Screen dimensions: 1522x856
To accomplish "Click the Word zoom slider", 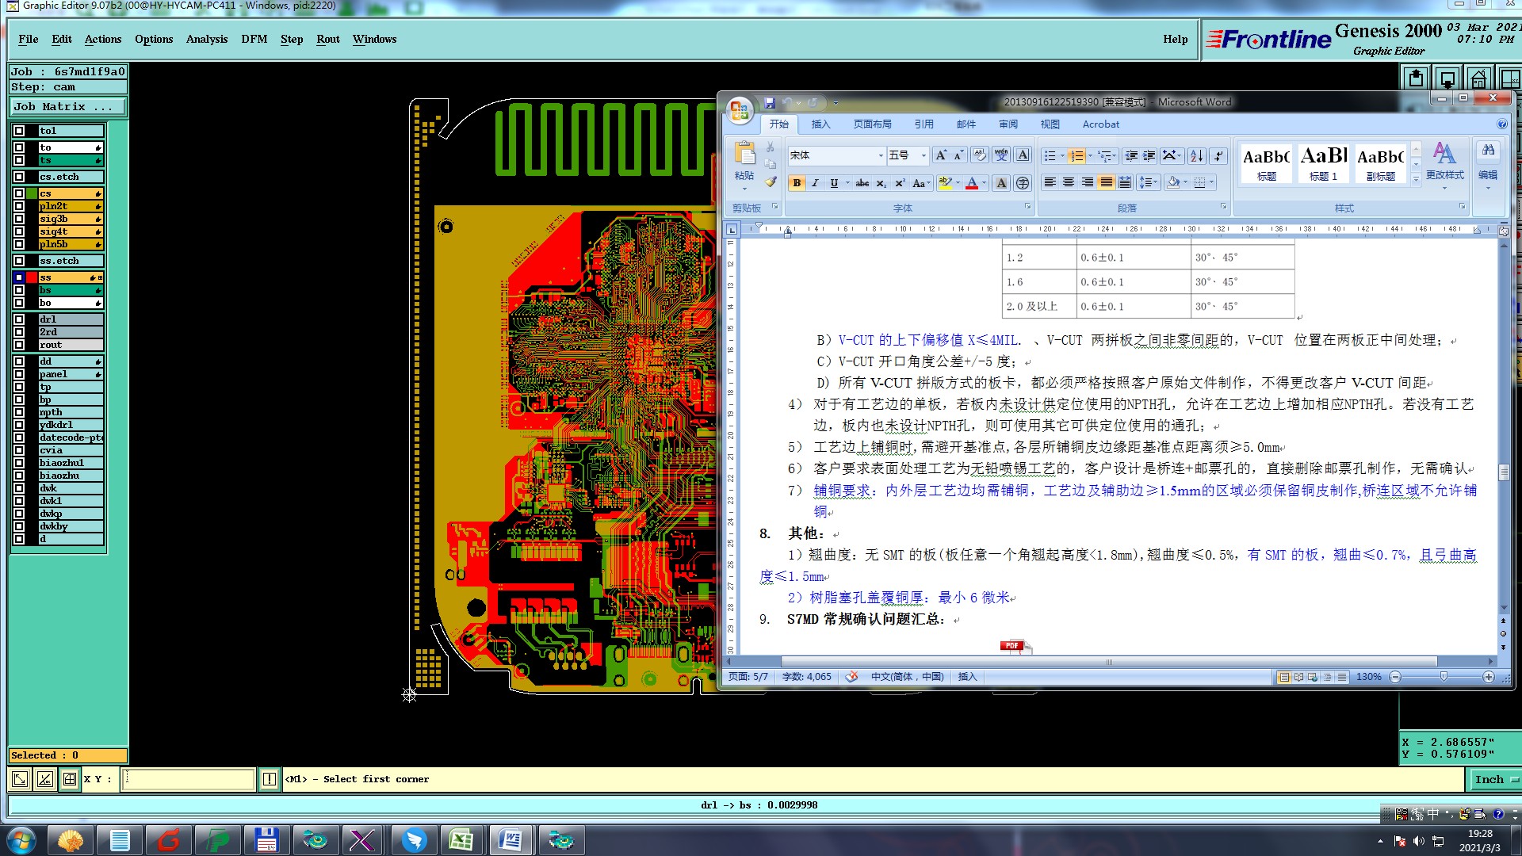I will point(1443,677).
